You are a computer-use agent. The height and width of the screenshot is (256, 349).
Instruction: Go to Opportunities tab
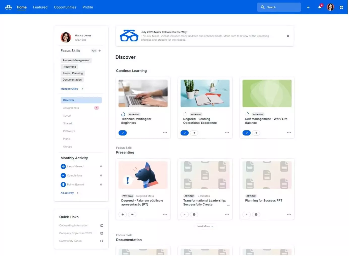point(65,7)
